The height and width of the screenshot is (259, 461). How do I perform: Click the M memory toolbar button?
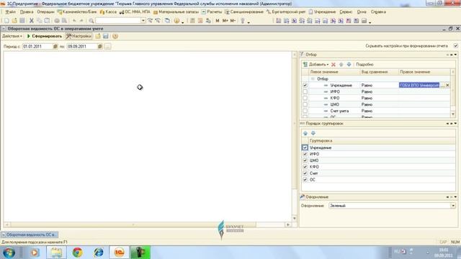tap(218, 21)
